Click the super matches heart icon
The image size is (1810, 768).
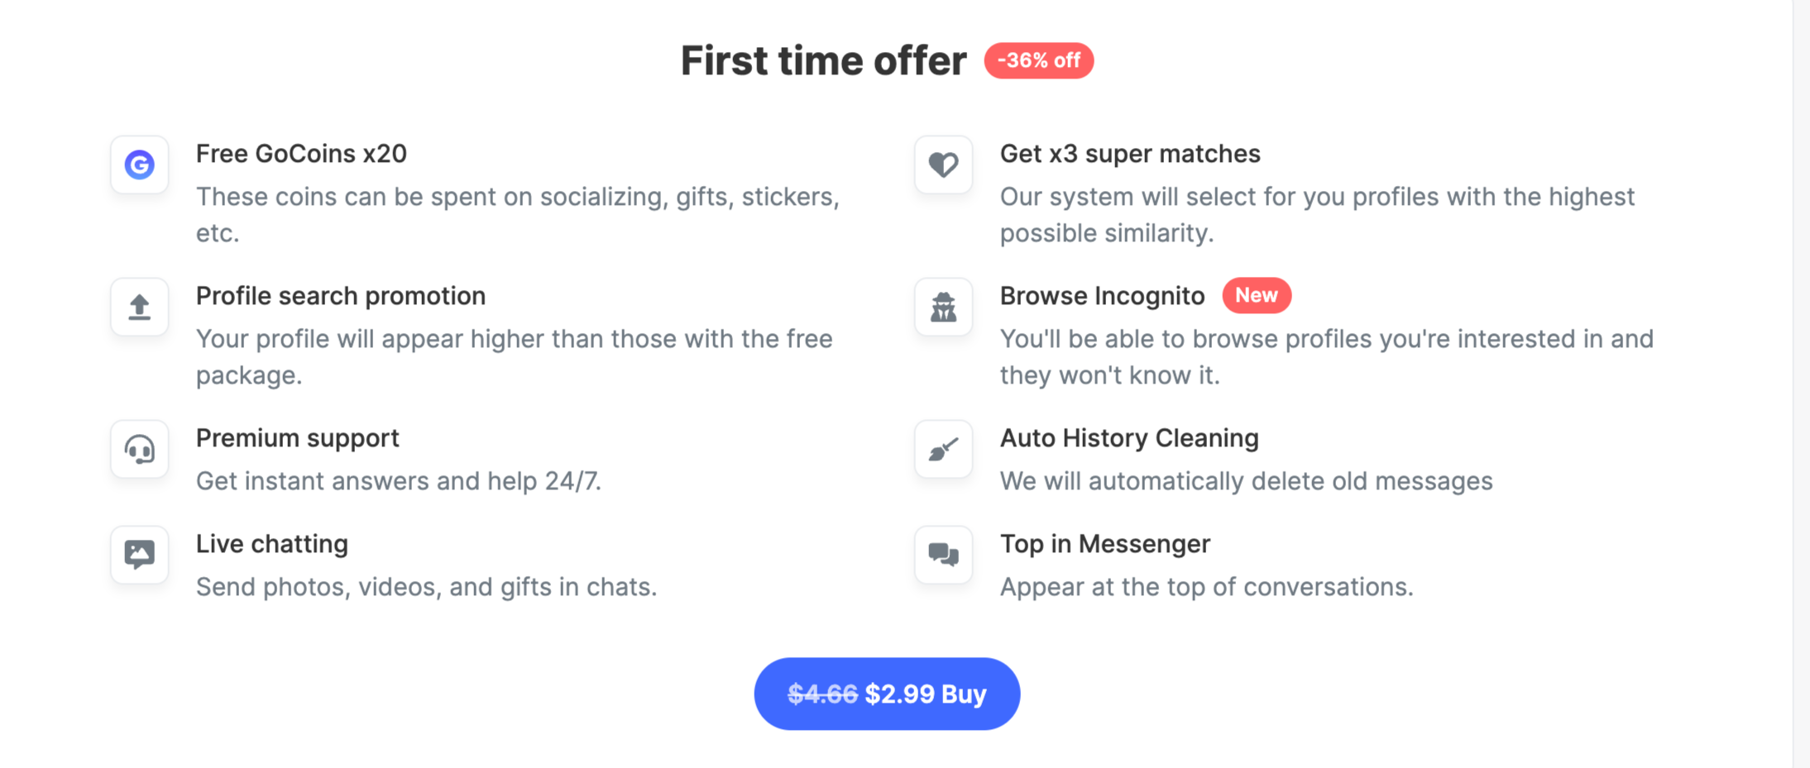[x=943, y=165]
